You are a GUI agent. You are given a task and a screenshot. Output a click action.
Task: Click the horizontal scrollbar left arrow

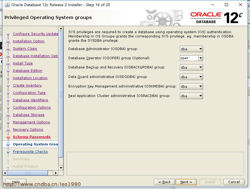pos(5,173)
